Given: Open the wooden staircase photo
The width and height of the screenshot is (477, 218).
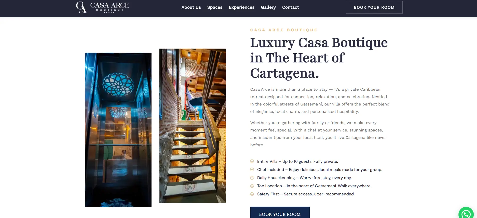Looking at the screenshot, I should 193,126.
